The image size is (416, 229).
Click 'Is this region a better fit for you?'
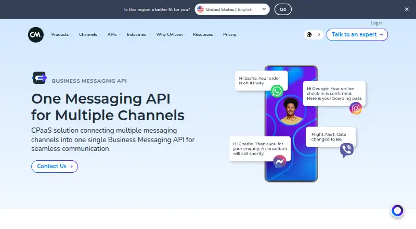click(157, 9)
